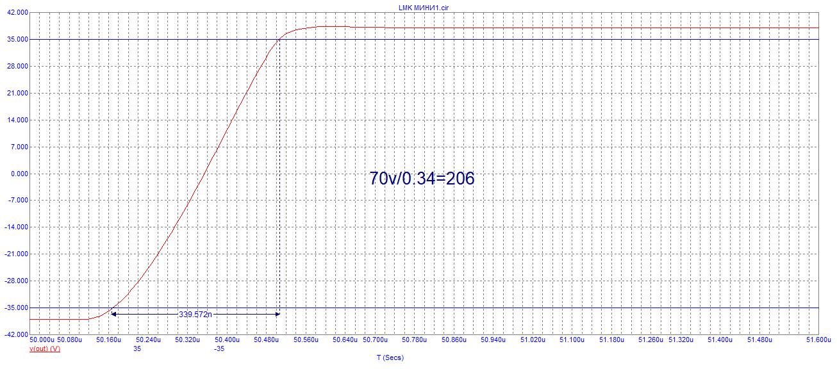Click the -14.000 Y-axis scale label
The width and height of the screenshot is (837, 369).
[17, 227]
